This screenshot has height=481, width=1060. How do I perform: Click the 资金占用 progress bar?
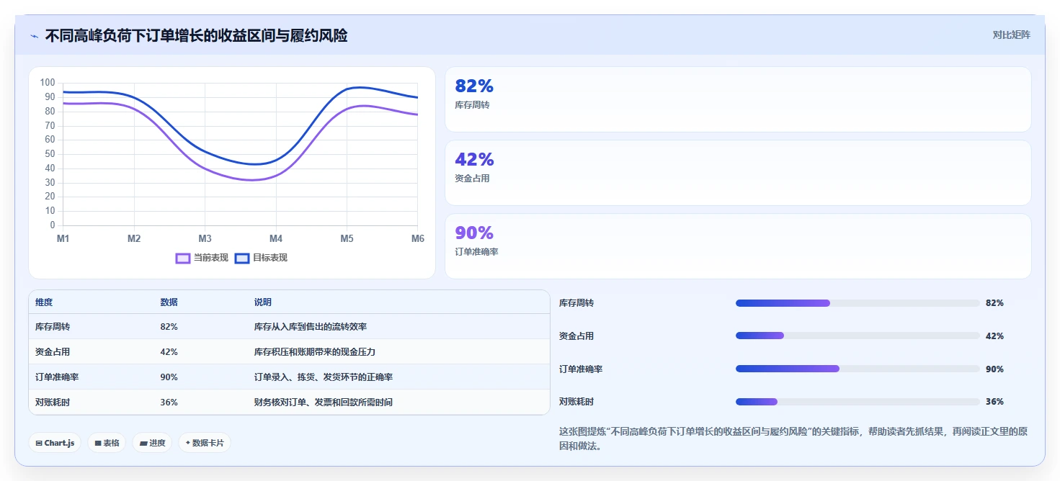click(x=858, y=336)
